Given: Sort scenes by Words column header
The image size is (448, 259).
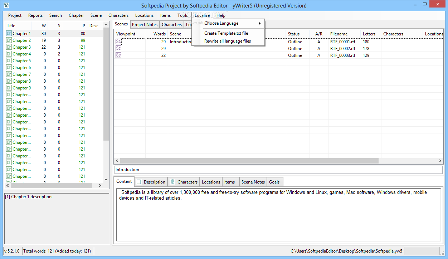Looking at the screenshot, I should [156, 34].
